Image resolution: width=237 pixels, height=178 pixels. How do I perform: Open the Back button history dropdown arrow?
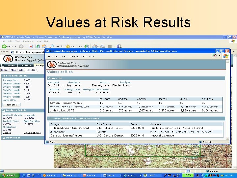(15, 46)
